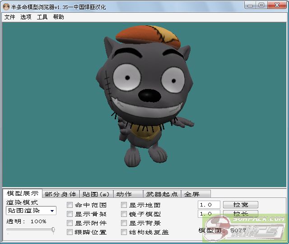Toggle the 镜子模型 checkbox

click(124, 214)
